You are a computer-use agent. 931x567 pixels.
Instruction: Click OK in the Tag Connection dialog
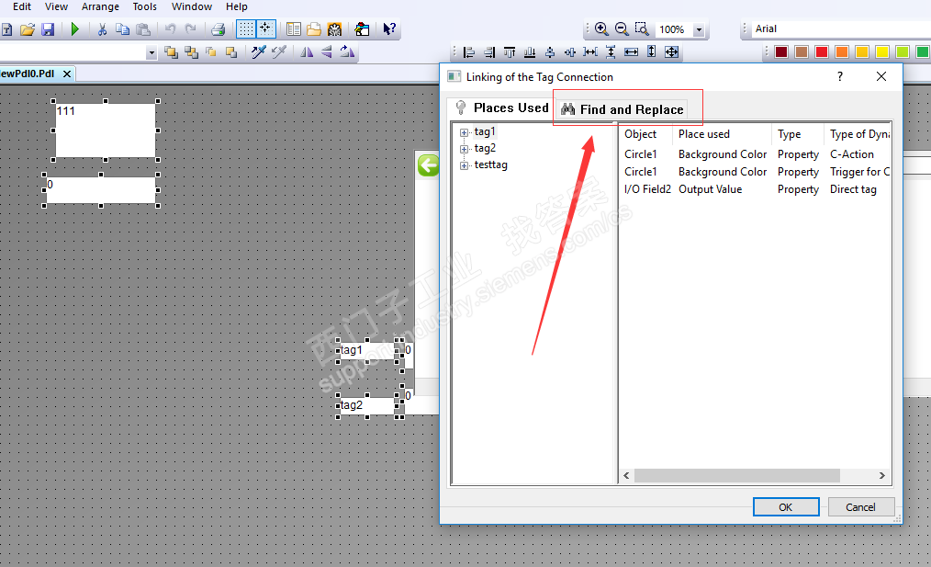[786, 507]
